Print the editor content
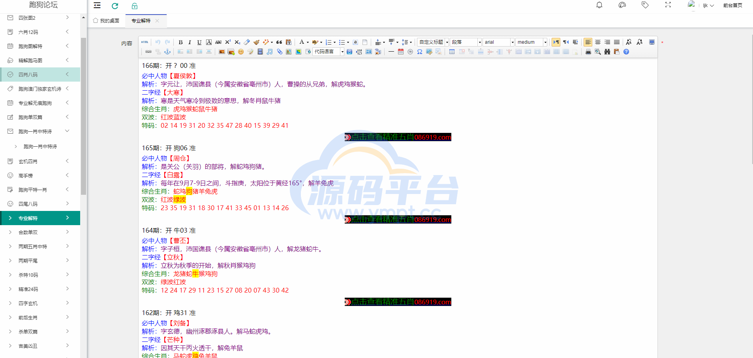The height and width of the screenshot is (358, 753). click(x=588, y=52)
